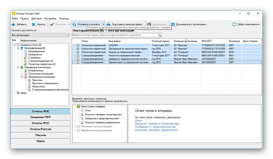Open the Добро пожаловаться speech bubble icon
Screen dimensions: 273x159
[234, 24]
